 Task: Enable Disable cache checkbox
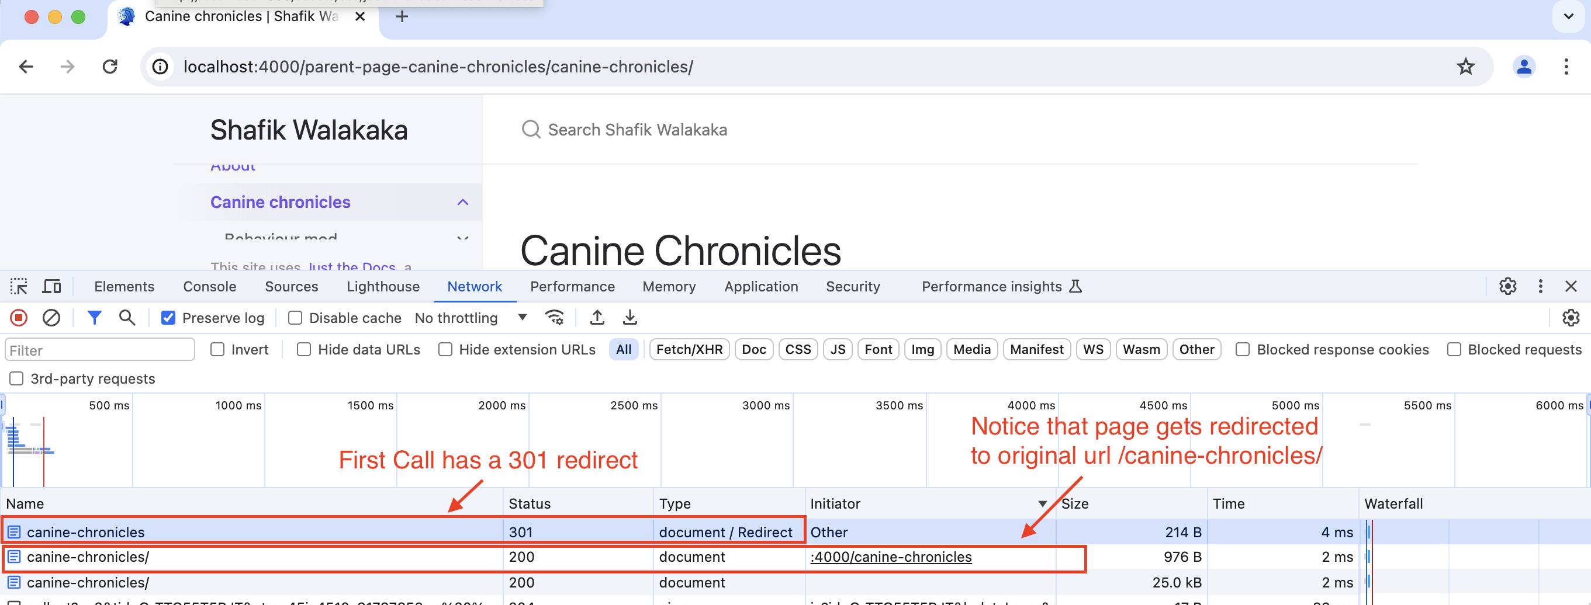coord(295,318)
